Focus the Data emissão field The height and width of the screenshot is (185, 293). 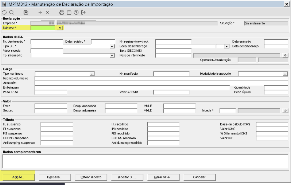(x=276, y=41)
